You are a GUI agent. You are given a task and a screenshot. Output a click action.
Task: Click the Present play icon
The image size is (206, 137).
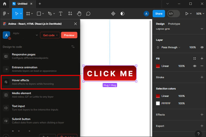pyautogui.click(x=187, y=13)
